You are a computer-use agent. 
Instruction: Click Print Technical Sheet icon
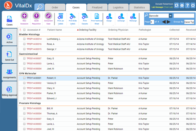pos(97,16)
